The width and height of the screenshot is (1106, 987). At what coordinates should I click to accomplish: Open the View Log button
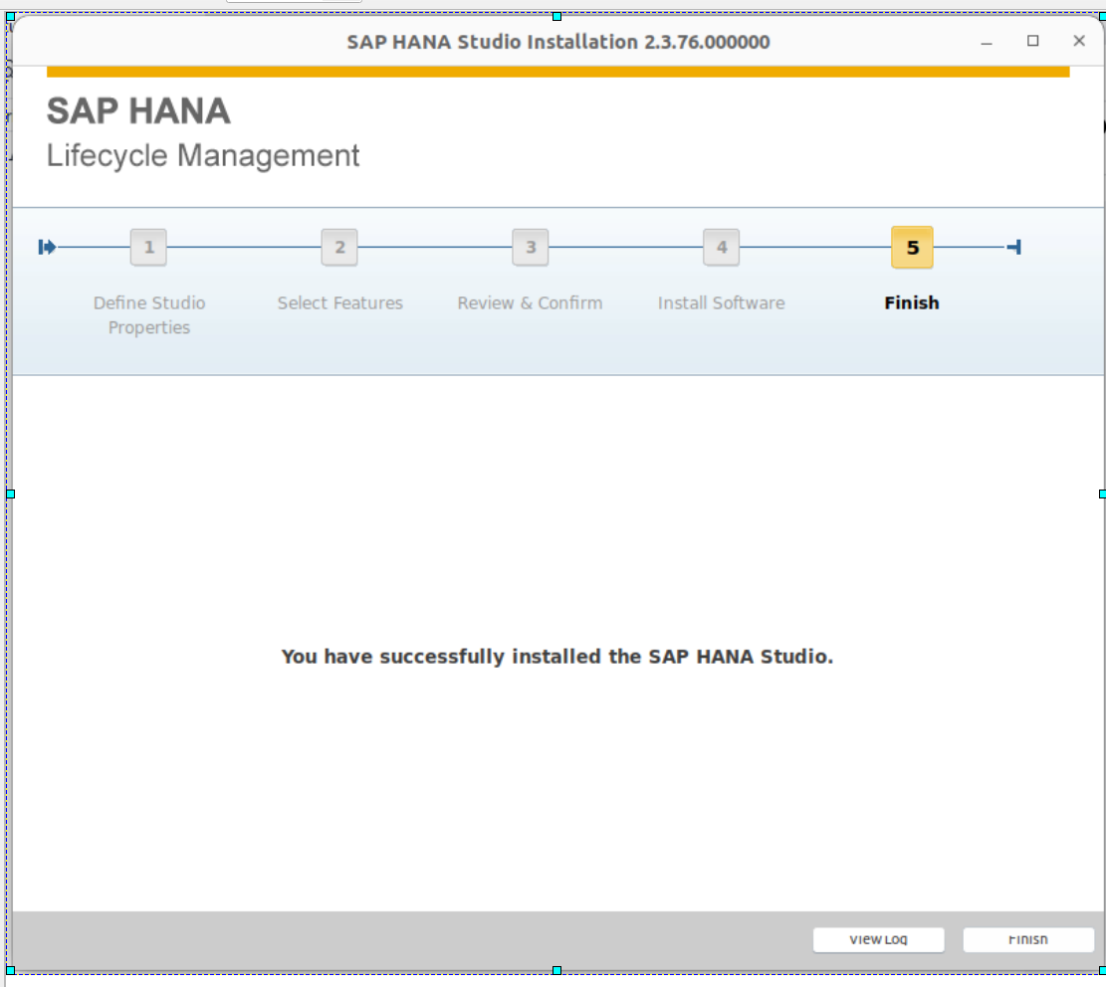pos(878,940)
